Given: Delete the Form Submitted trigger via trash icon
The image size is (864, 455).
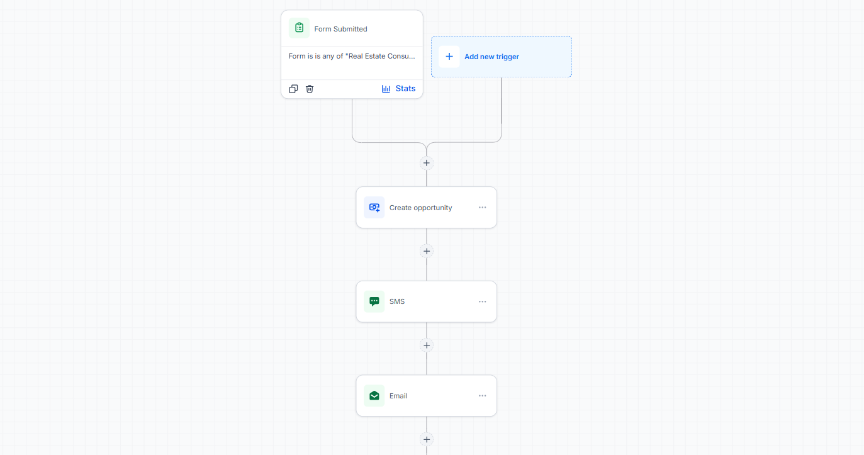Looking at the screenshot, I should point(310,89).
